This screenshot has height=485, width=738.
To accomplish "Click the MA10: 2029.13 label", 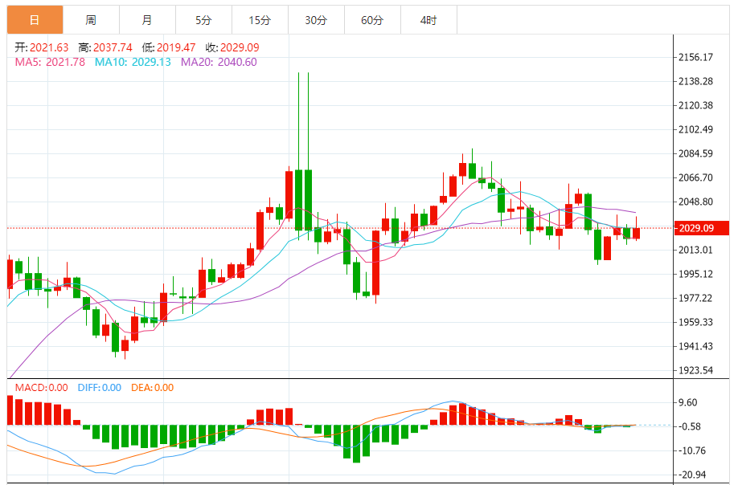I will pos(133,62).
